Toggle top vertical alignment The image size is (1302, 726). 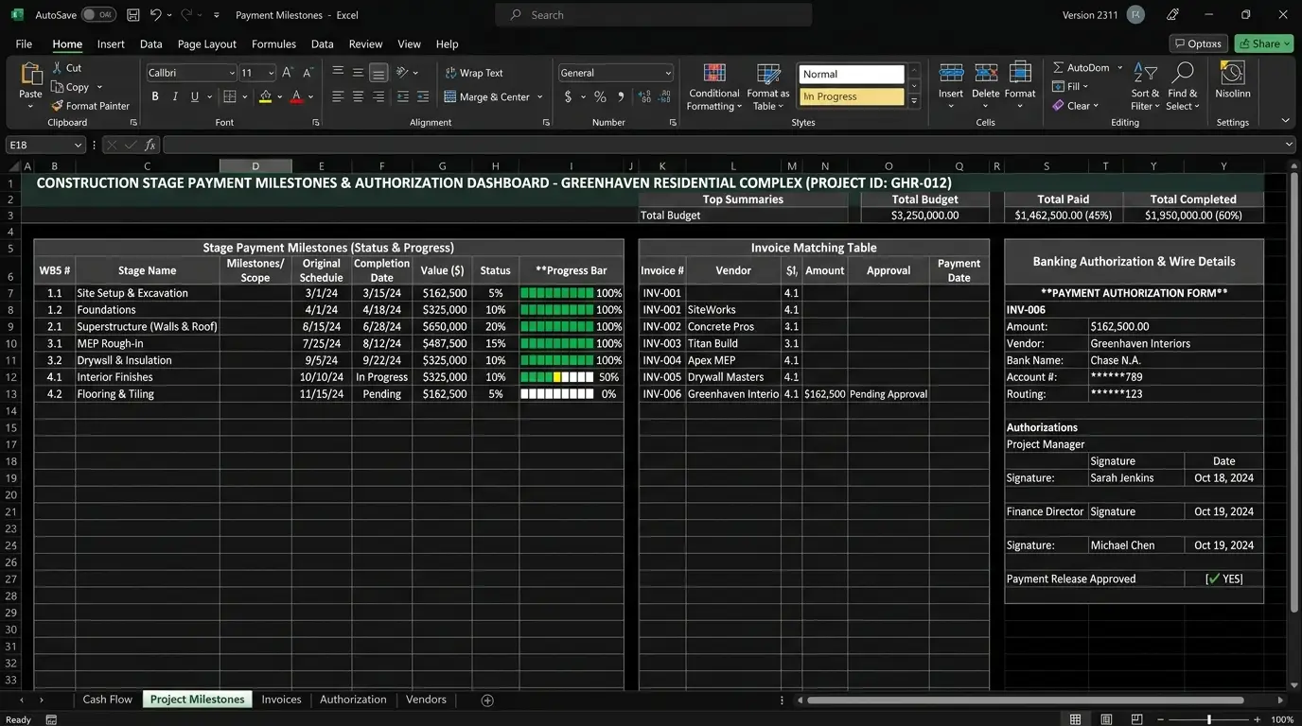click(338, 73)
